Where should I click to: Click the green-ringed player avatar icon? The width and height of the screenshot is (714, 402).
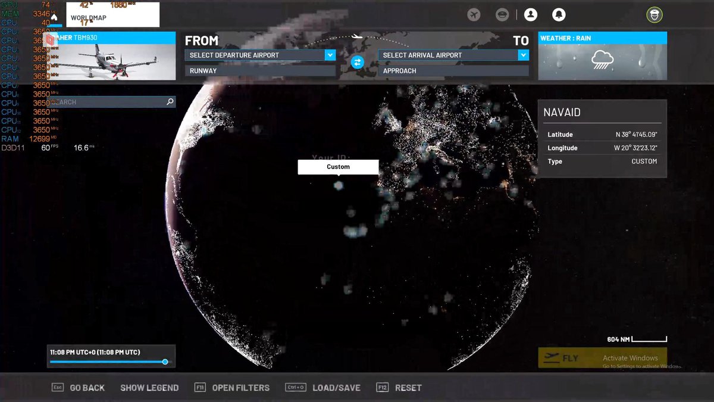(x=654, y=15)
